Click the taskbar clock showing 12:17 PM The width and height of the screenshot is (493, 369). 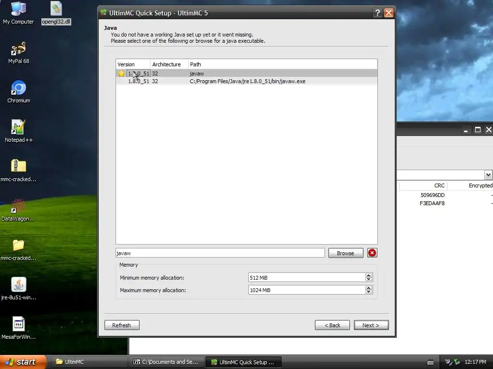[x=475, y=362]
